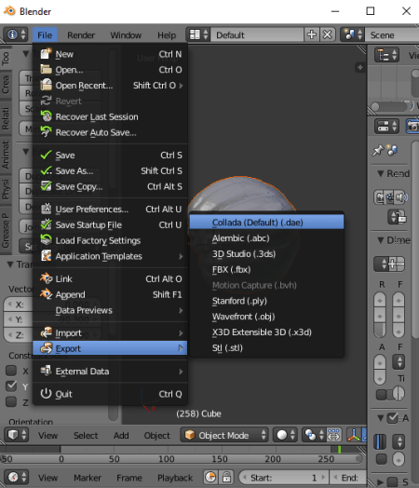Open the Window menu
The width and height of the screenshot is (419, 488).
(x=126, y=34)
